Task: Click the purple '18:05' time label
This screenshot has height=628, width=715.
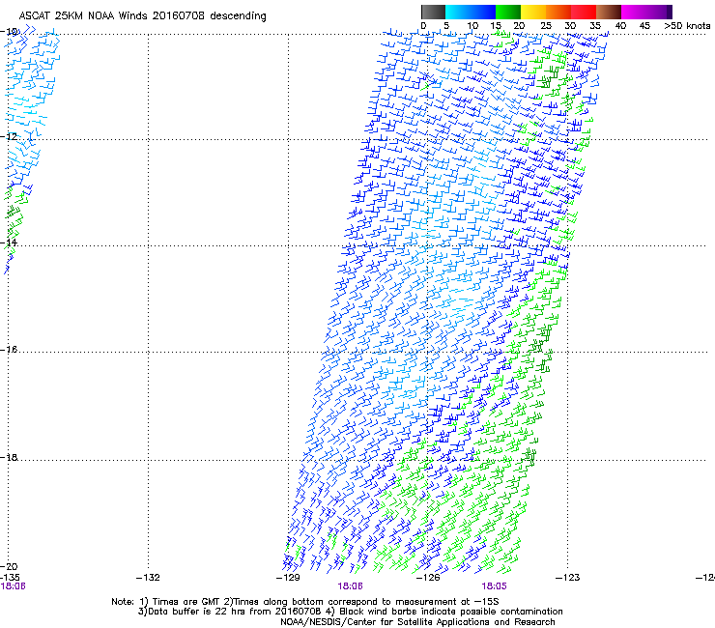Action: click(495, 586)
